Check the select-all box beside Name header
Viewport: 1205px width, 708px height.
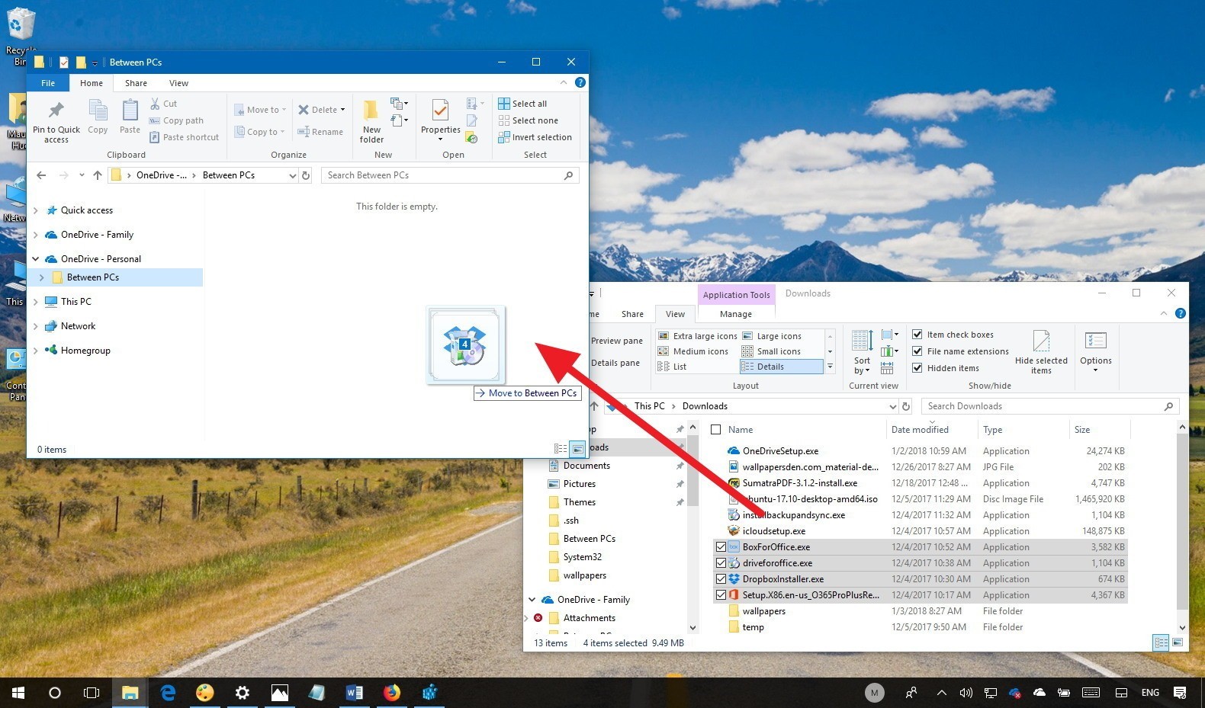pyautogui.click(x=715, y=429)
